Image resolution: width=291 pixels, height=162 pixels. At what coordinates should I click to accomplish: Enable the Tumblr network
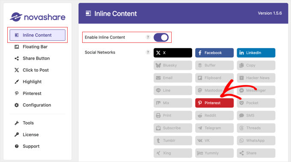(x=173, y=141)
